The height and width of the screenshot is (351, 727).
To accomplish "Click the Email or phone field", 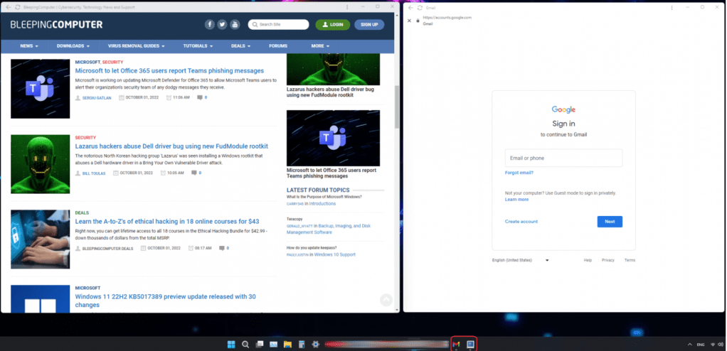I will [563, 158].
